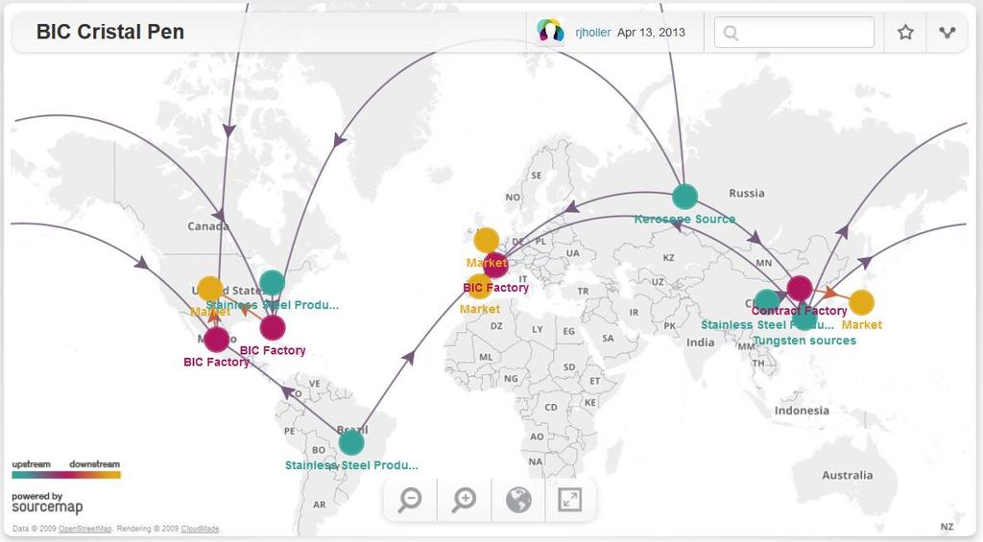Click the zoom in magnifier button
Viewport: 983px width, 542px height.
(465, 500)
